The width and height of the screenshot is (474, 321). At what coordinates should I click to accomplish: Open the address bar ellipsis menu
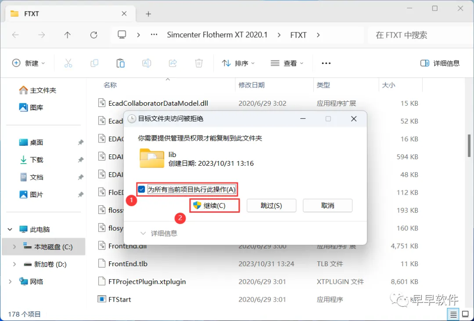(x=154, y=35)
